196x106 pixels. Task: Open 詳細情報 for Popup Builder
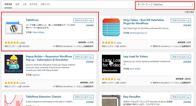pyautogui.click(x=90, y=62)
